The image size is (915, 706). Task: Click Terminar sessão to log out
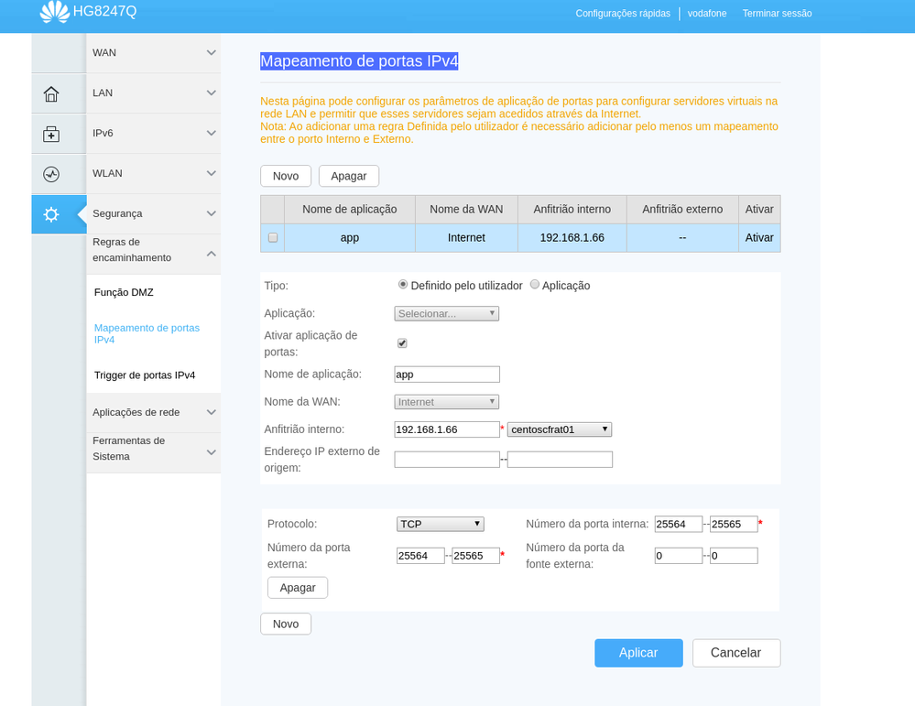[776, 13]
